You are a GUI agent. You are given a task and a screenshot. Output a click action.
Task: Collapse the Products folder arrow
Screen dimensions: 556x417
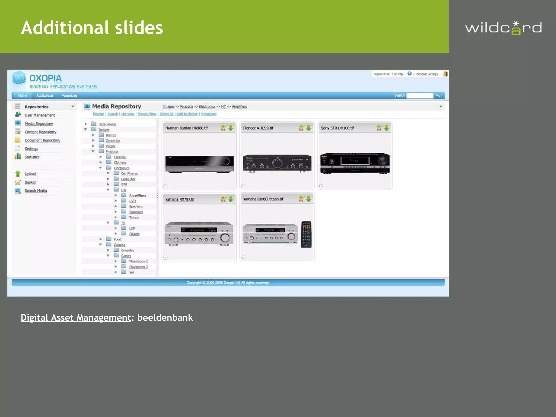tap(93, 151)
